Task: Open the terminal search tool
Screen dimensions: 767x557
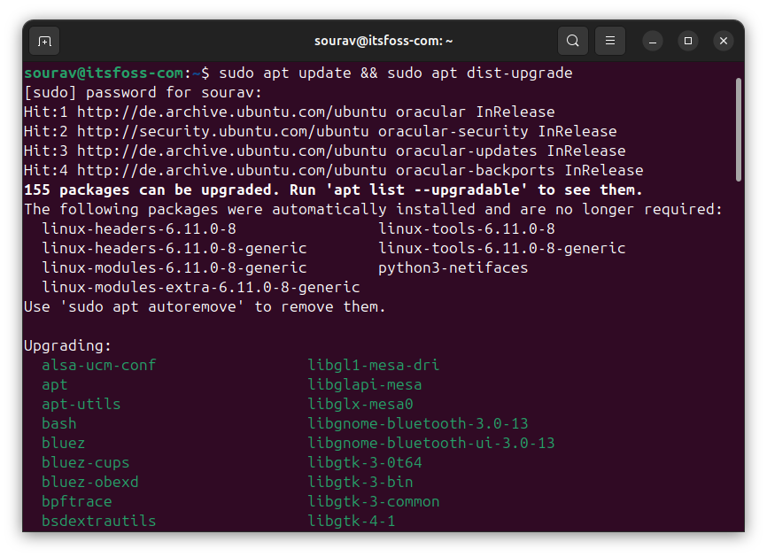Action: pos(573,41)
